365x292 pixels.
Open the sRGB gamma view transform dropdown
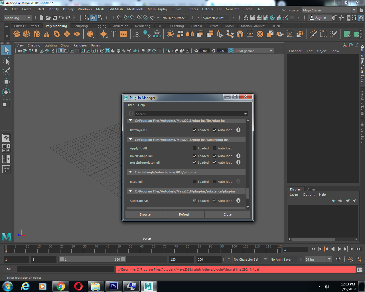tap(254, 51)
